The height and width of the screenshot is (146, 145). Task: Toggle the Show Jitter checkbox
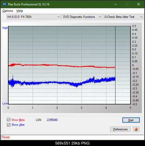[x=9, y=125]
